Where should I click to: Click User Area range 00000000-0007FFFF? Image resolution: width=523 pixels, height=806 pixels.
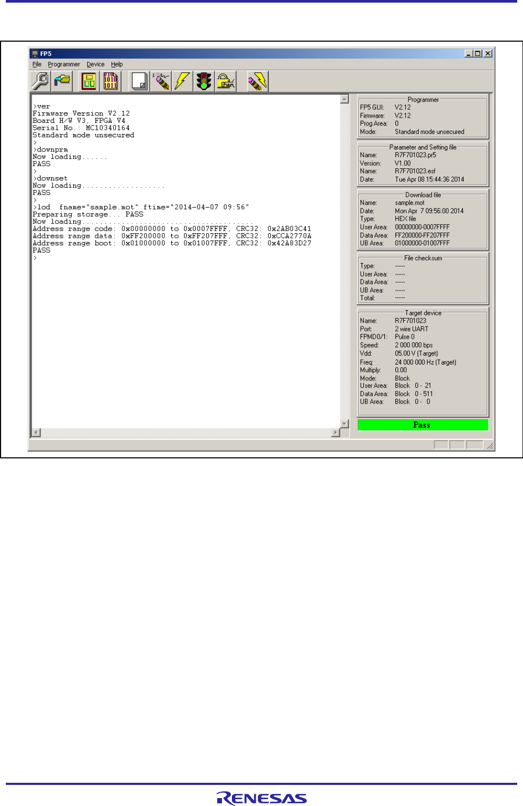[422, 227]
